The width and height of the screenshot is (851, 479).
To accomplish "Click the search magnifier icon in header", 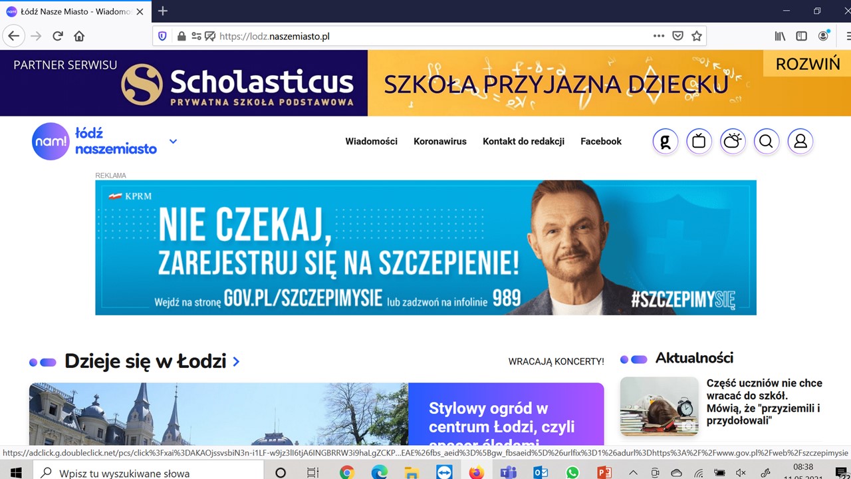I will (x=767, y=141).
